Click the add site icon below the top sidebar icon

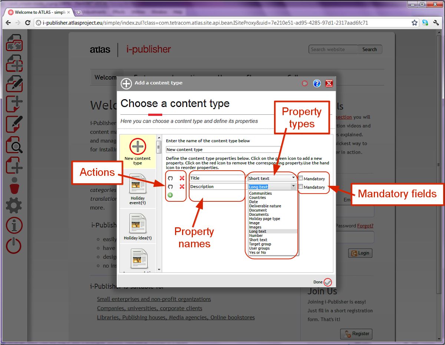point(14,63)
